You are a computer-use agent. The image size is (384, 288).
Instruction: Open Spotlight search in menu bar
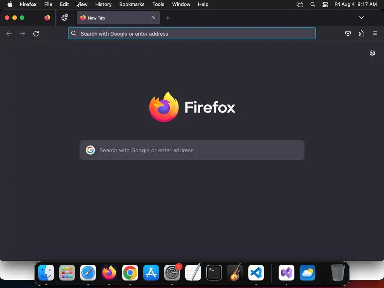[x=313, y=4]
